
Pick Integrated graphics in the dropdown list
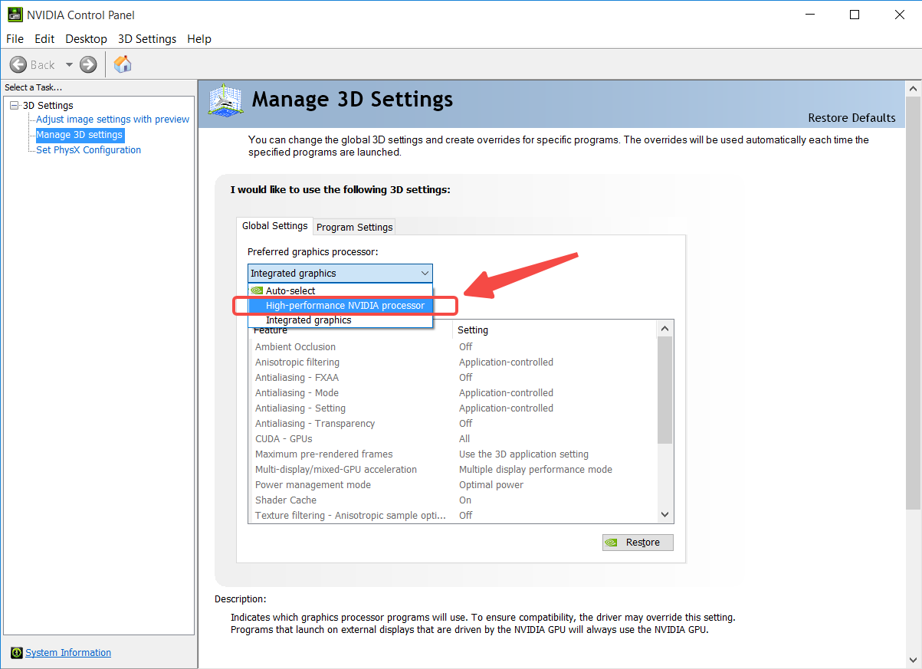[x=340, y=320]
